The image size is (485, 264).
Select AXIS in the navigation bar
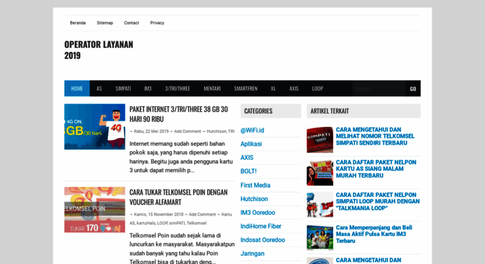294,89
